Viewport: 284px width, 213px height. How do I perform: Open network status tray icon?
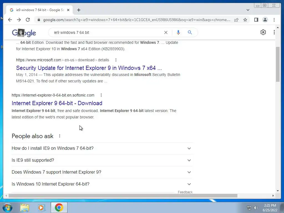point(249,208)
